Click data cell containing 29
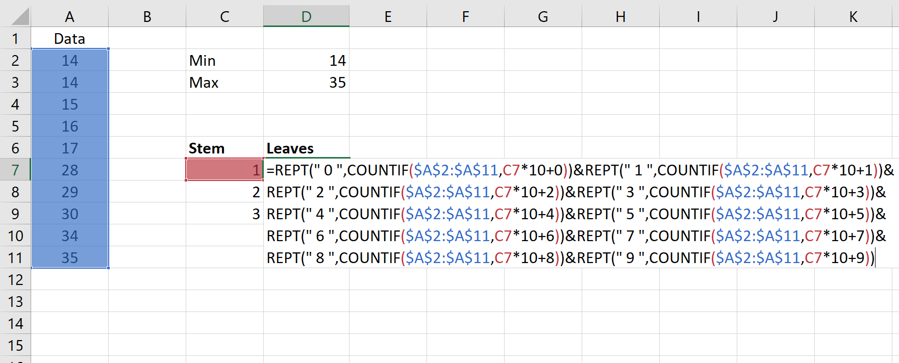899x363 pixels. pos(70,192)
